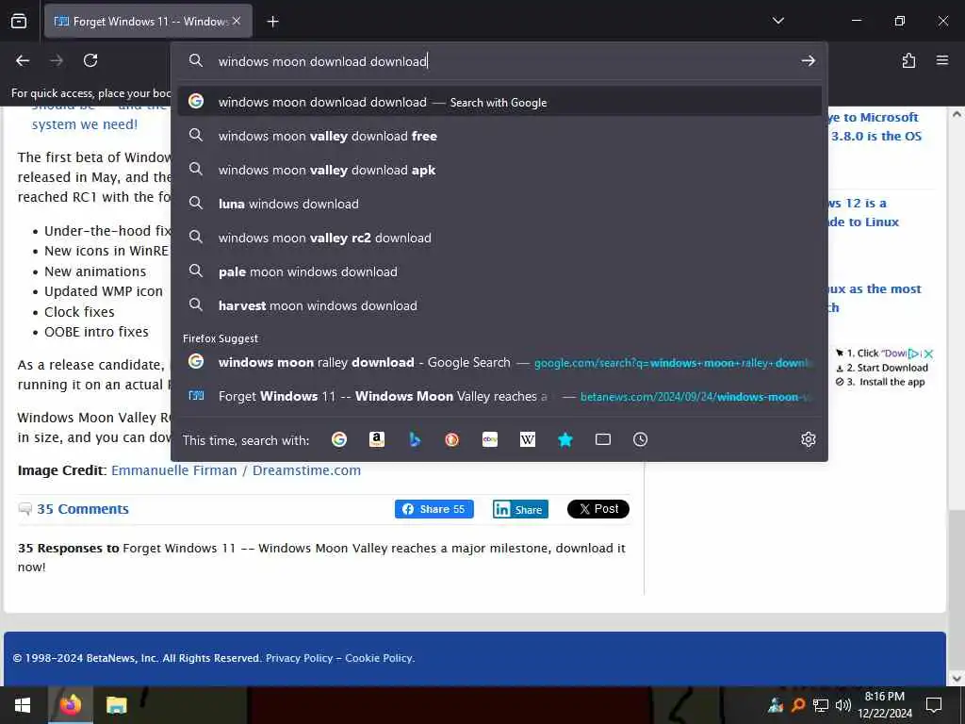Open the network tray icon
Viewport: 965px width, 724px height.
point(821,705)
